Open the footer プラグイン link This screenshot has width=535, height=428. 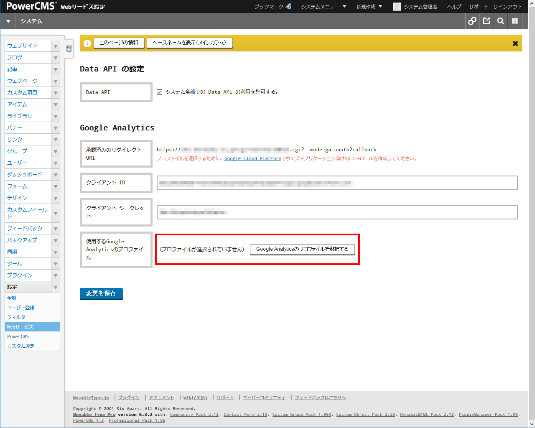pos(129,397)
